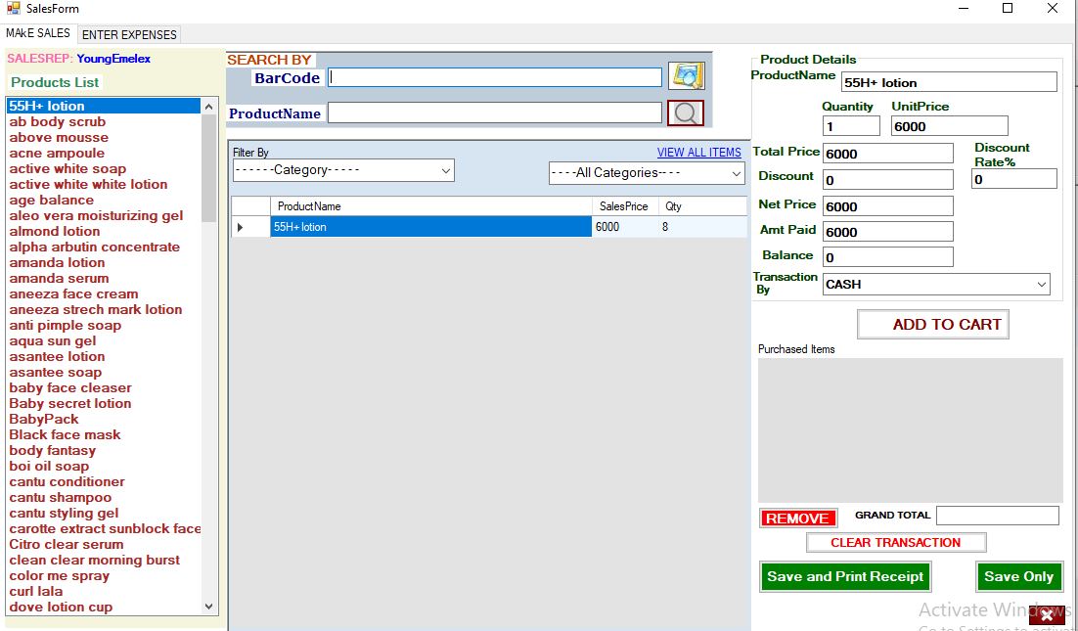Click the row selector arrow beside 55H+ lotion
The image size is (1078, 631).
pos(238,226)
